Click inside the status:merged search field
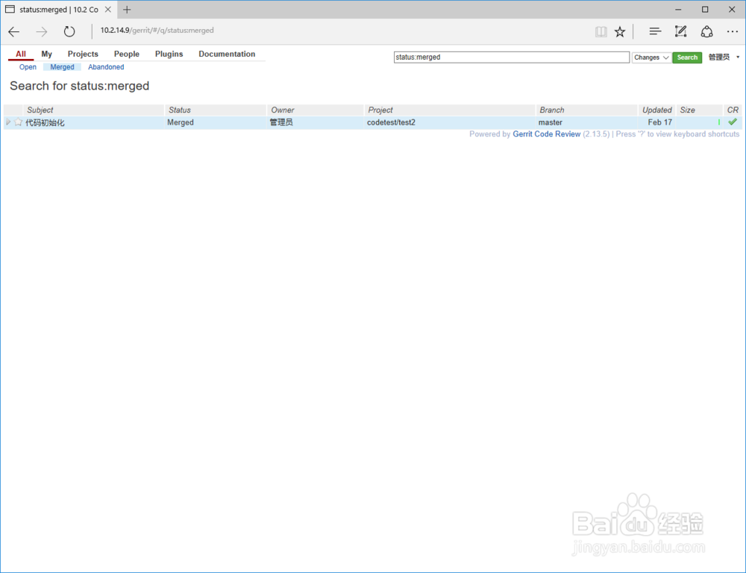Screen dimensions: 746x573 click(x=511, y=57)
